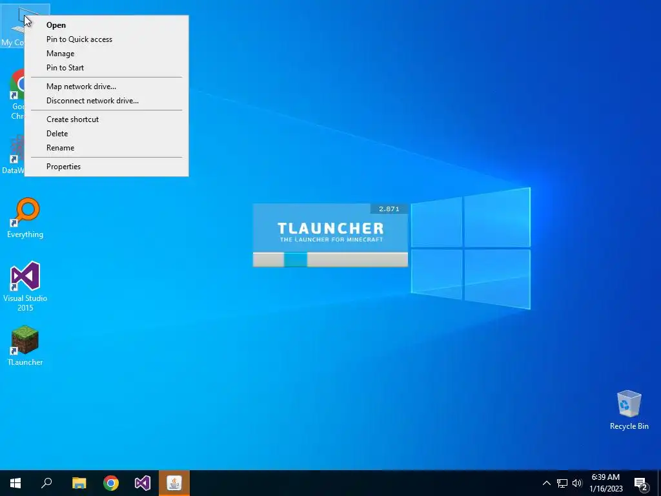Choose Map network drive...

(x=107, y=87)
